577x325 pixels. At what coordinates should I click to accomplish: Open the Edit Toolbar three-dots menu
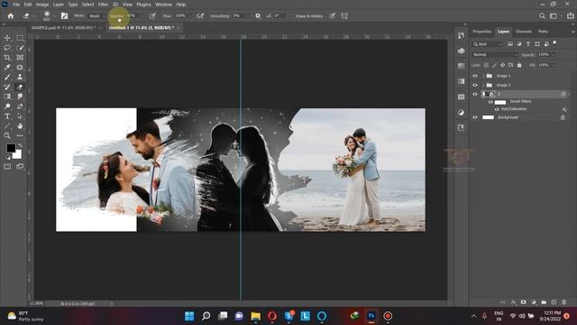coord(20,135)
